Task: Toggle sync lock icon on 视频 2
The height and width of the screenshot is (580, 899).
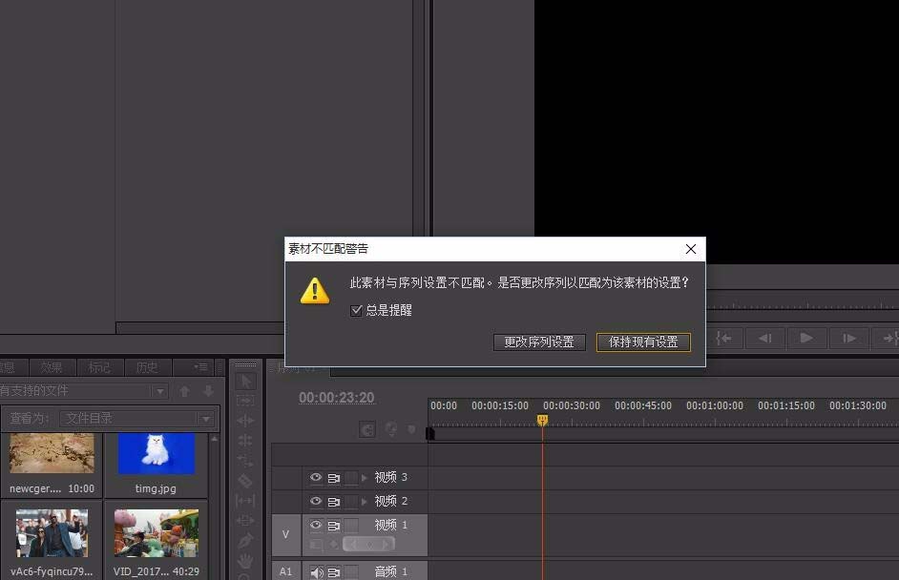Action: pos(334,502)
